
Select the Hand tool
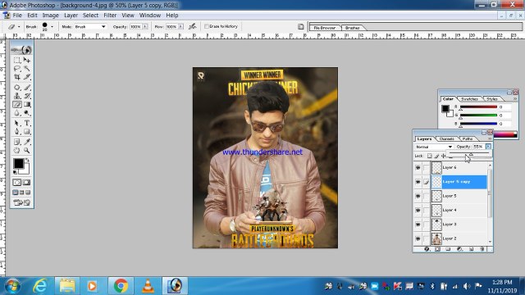[x=16, y=150]
